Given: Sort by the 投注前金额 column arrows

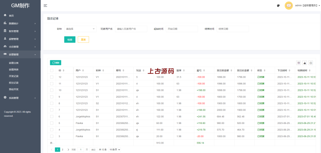Looking at the screenshot, I should click(231, 70).
